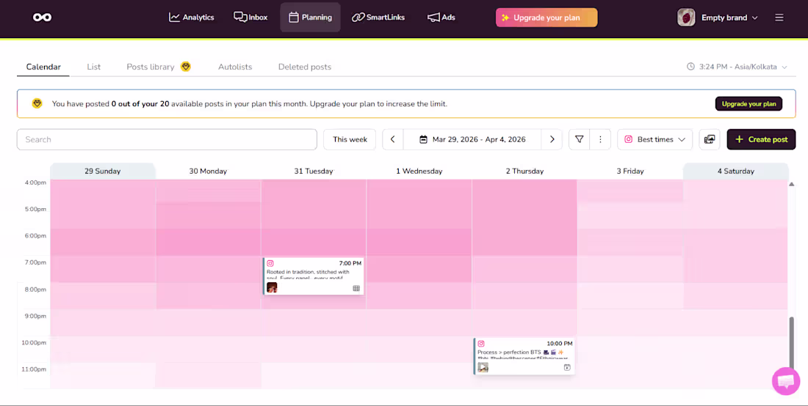
Task: Expand the Best times dropdown
Action: coord(655,139)
